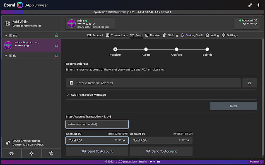Open the mb-s (current wallet) dropdown
Screen dimensions: 265x165
click(97, 125)
